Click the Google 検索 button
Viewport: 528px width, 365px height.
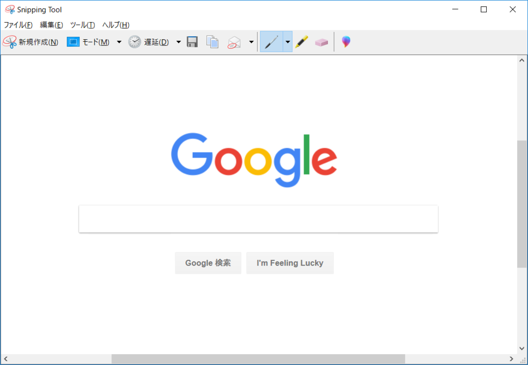tap(208, 263)
